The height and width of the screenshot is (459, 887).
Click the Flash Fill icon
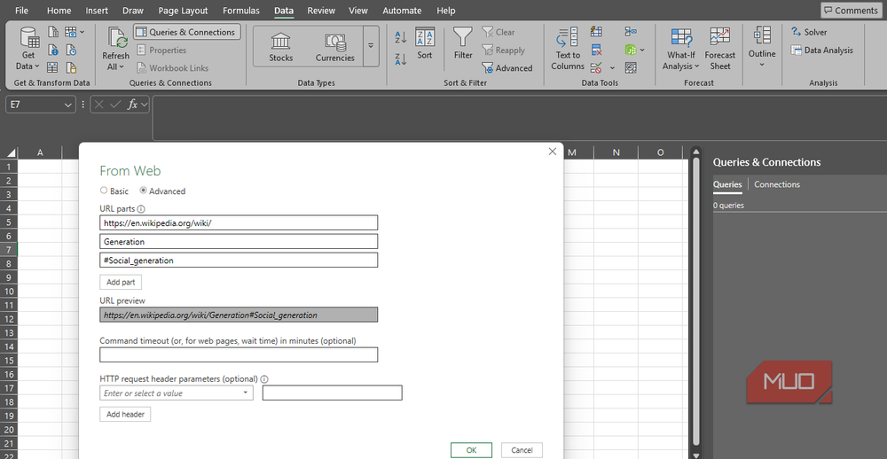[596, 32]
